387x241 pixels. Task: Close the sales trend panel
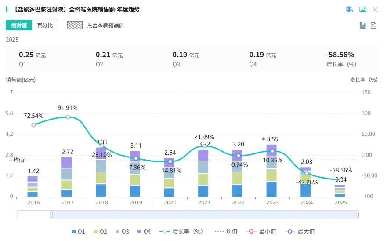click(375, 10)
